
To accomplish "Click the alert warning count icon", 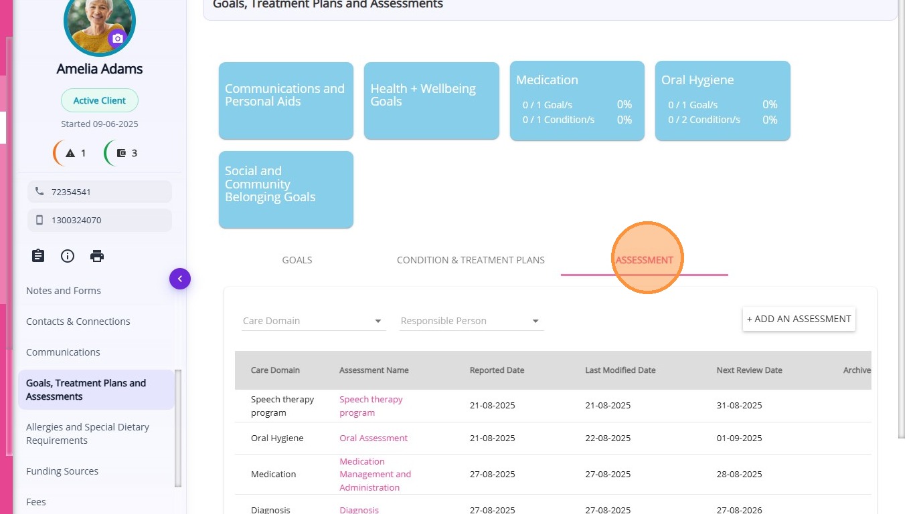I will 70,153.
